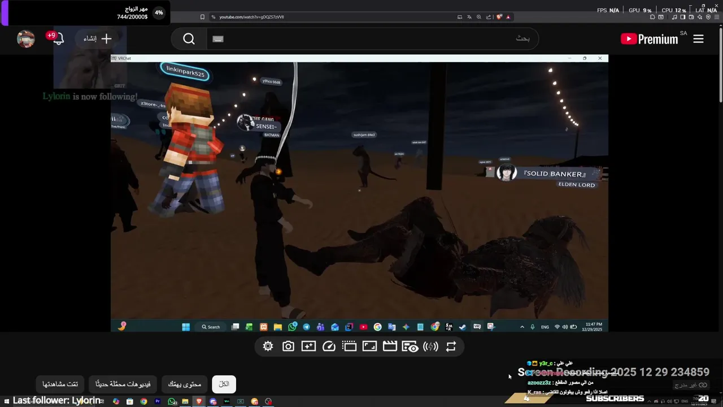This screenshot has height=407, width=723.
Task: Click the Leo AI sparkle icon
Action: pyautogui.click(x=700, y=17)
